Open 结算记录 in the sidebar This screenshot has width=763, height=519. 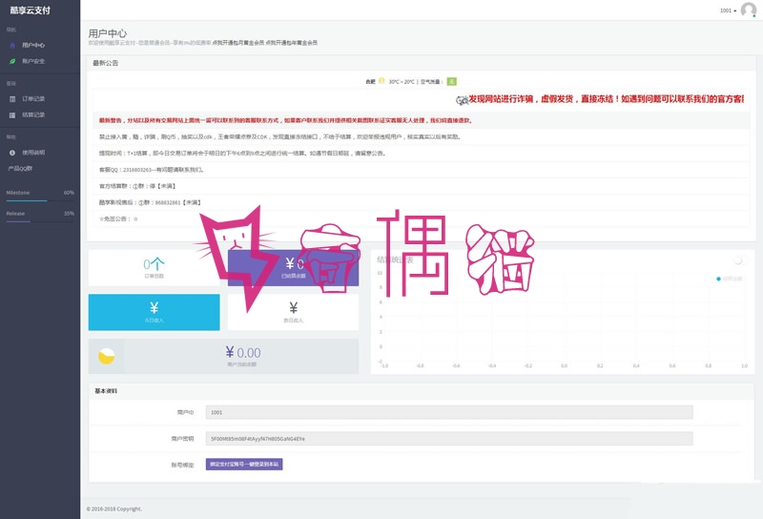pyautogui.click(x=33, y=114)
